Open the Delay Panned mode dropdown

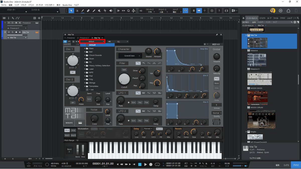click(148, 129)
